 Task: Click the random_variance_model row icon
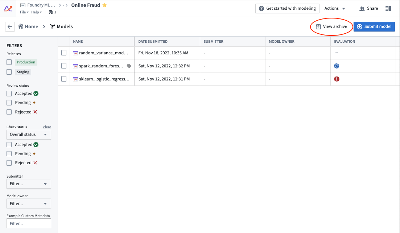75,53
